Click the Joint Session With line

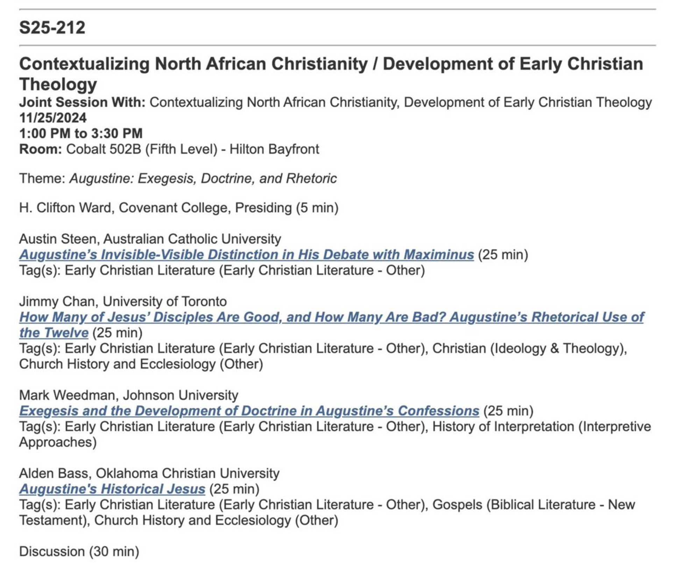coord(335,102)
